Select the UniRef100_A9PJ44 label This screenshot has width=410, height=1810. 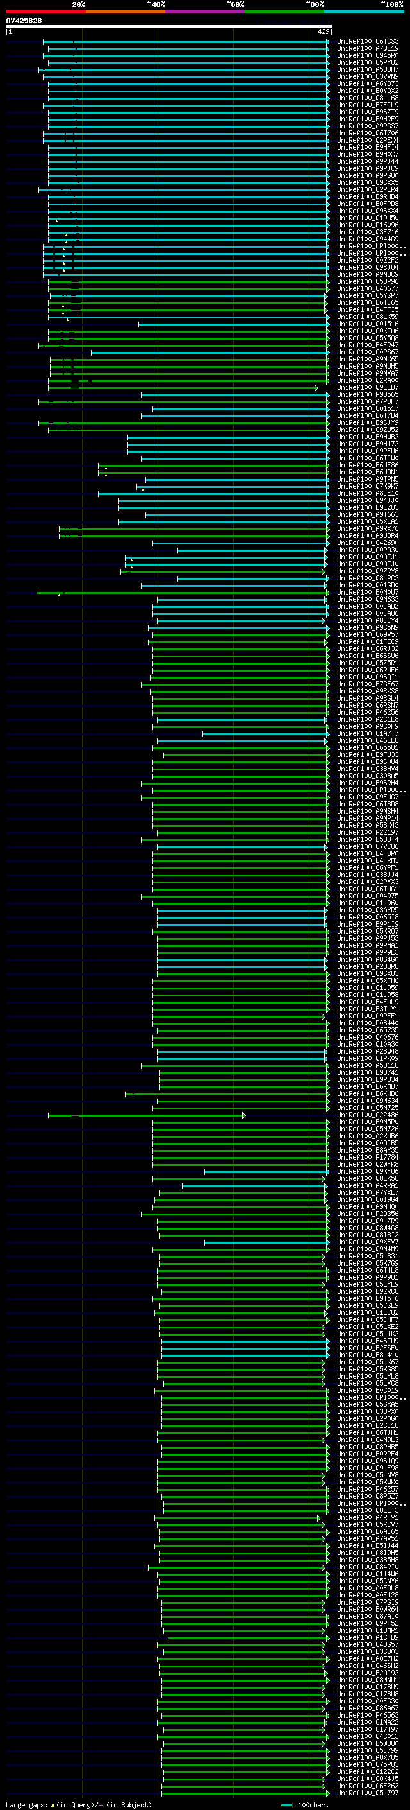point(367,162)
